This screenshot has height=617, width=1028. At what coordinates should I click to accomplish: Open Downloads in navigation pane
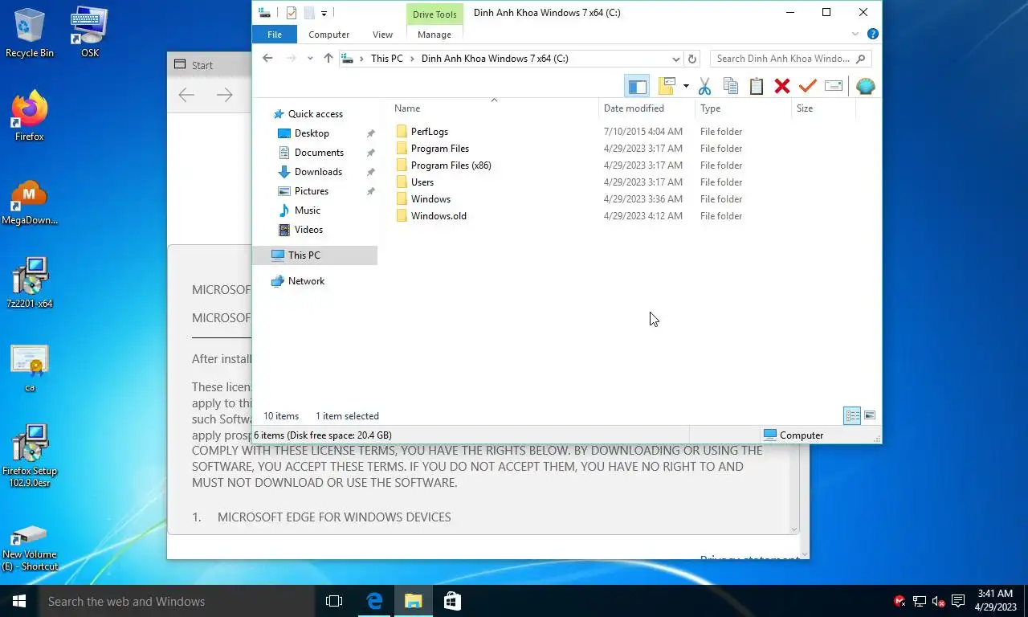(x=318, y=172)
